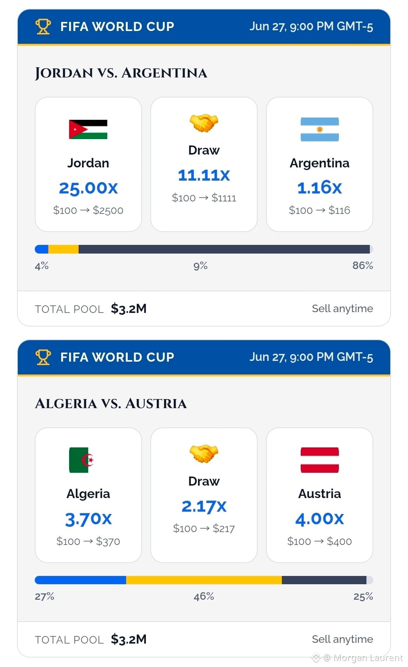Click the yellow 46% draw bar segment
Screen dimensions: 408x667
pyautogui.click(x=204, y=580)
